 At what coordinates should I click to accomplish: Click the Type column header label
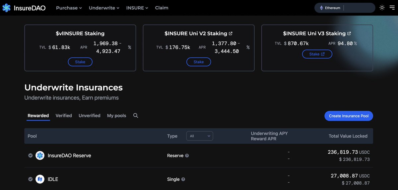pos(172,136)
